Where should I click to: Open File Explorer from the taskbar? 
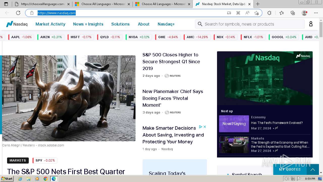click(x=29, y=179)
